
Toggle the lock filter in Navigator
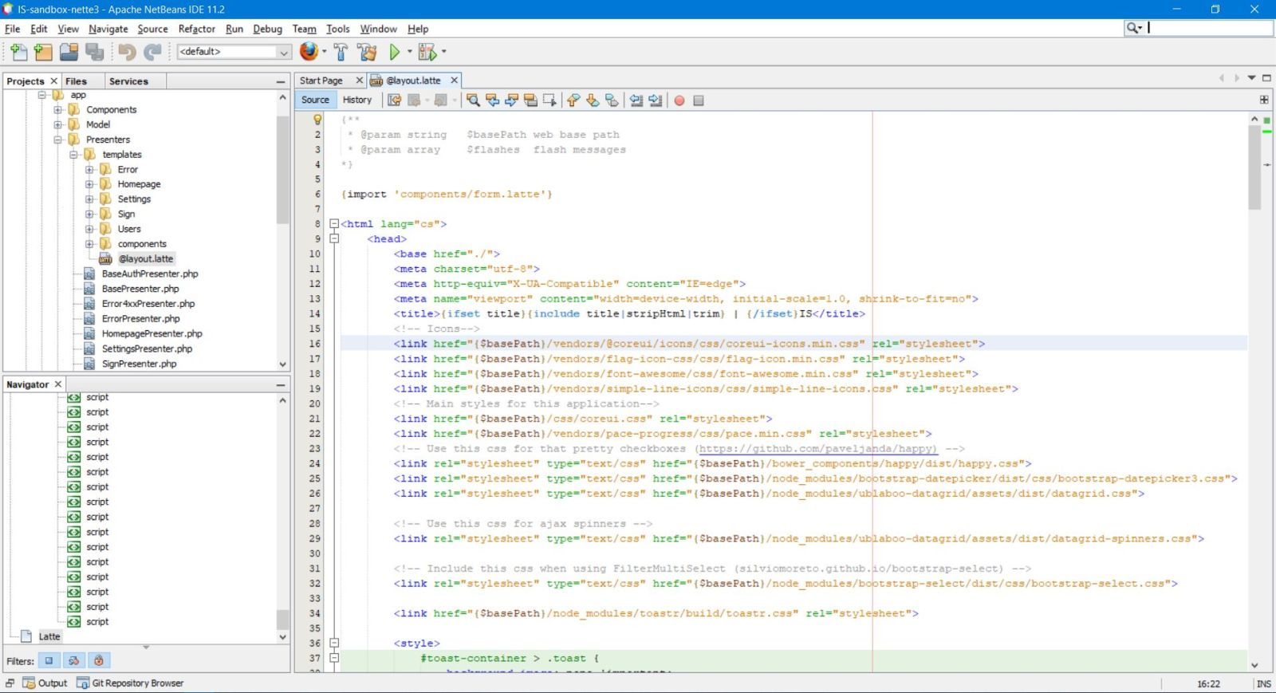click(x=98, y=660)
